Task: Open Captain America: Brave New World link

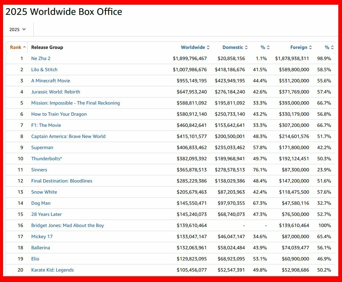Action: tap(68, 136)
